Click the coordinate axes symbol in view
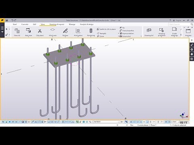Image resolution: width=194 pixels, height=145 pixels. pyautogui.click(x=183, y=116)
